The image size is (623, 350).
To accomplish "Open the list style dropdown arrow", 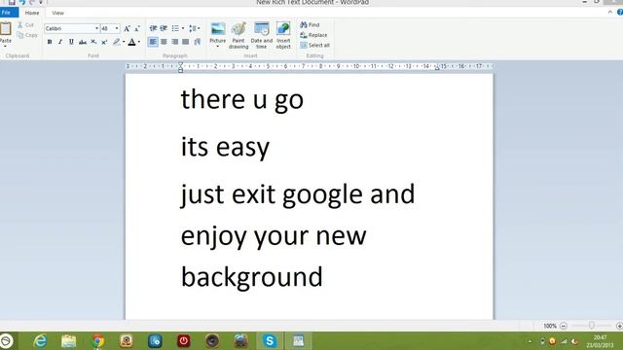I will pyautogui.click(x=183, y=28).
